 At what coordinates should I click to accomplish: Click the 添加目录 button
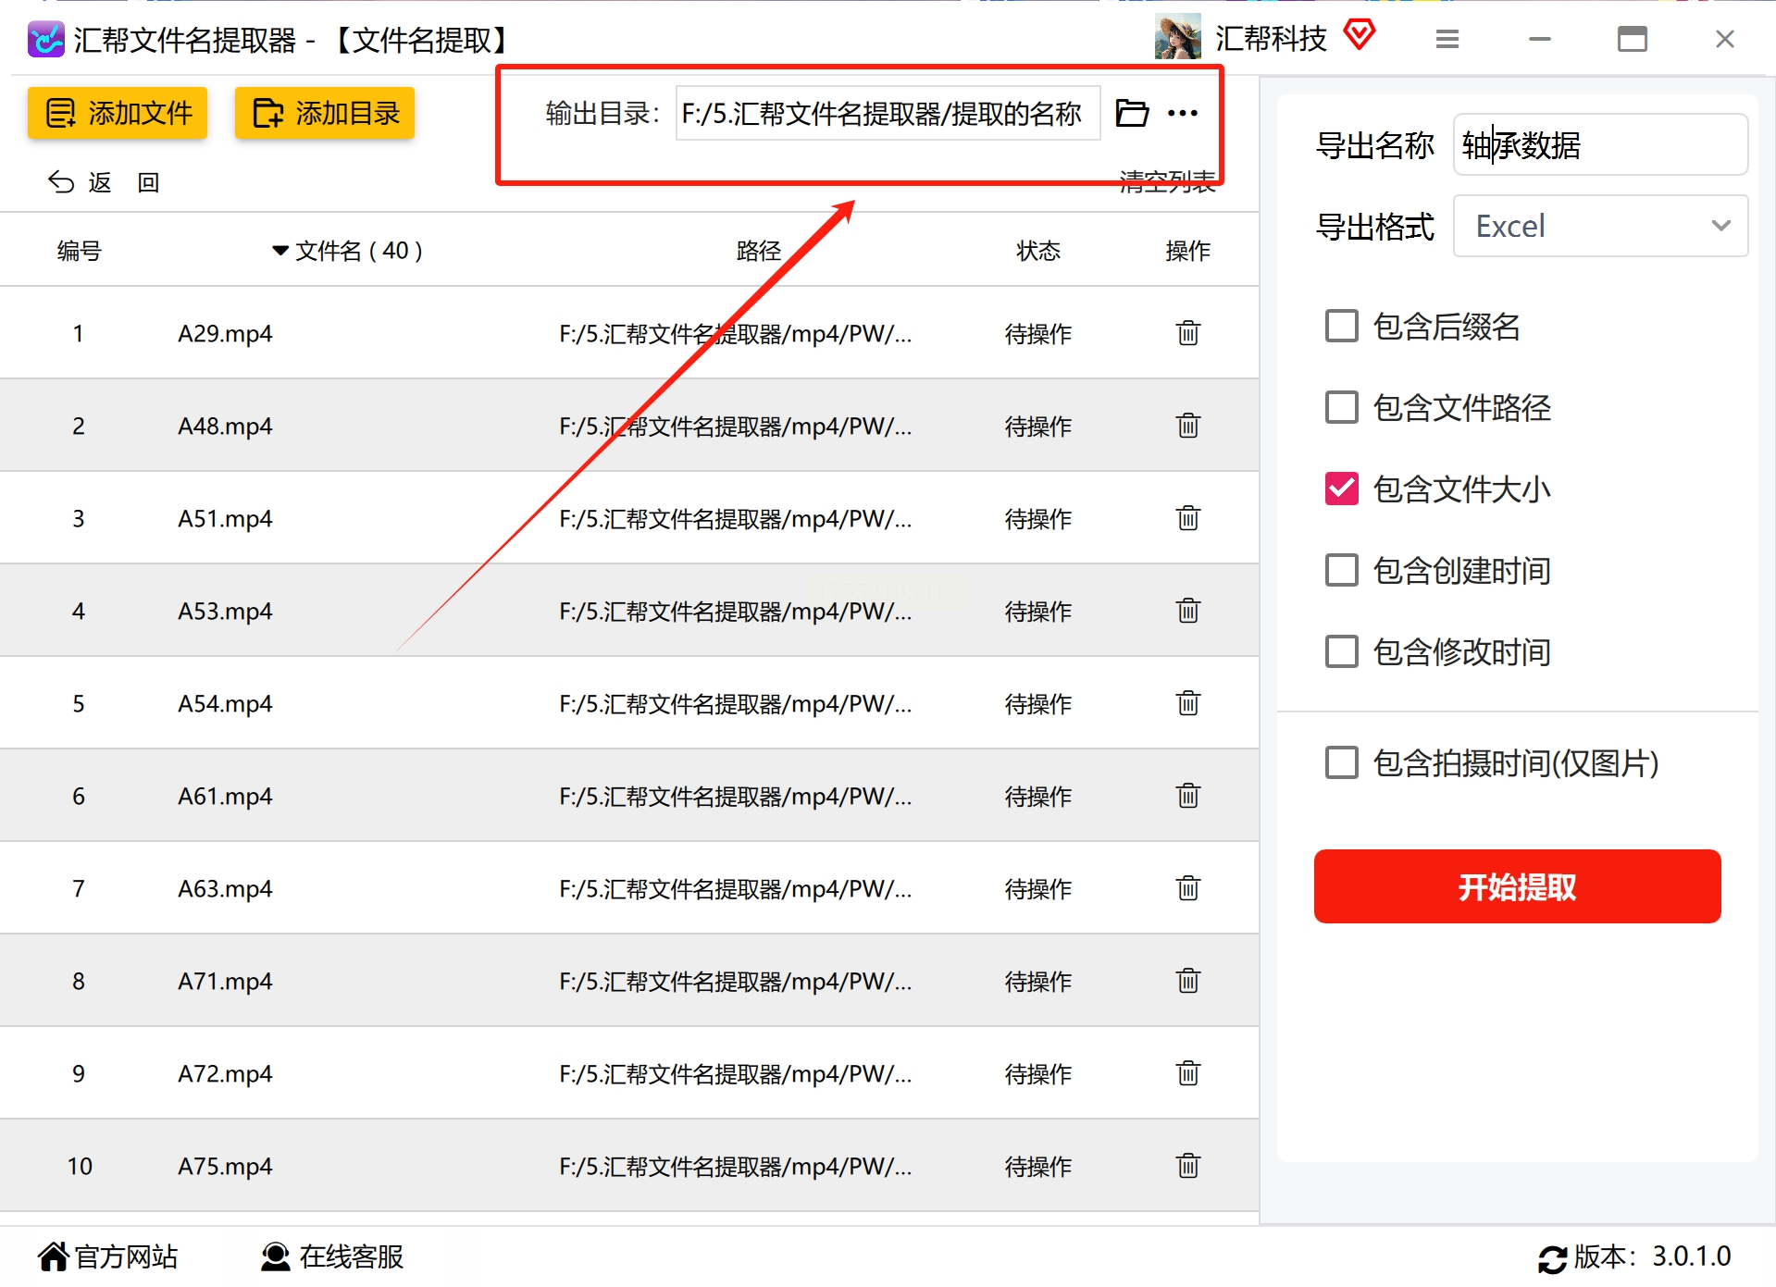pos(325,113)
